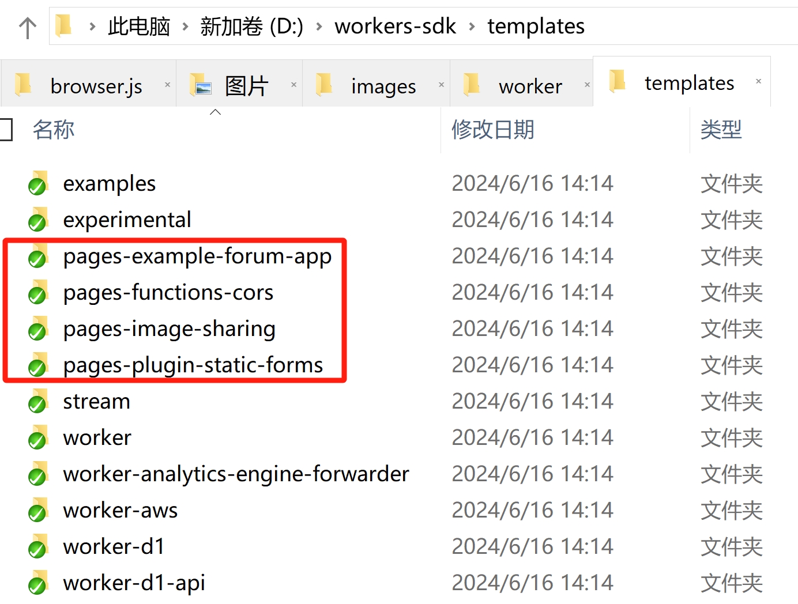This screenshot has height=604, width=798.
Task: Click the chevron after 此电脑 in breadcrumb
Action: tap(185, 26)
